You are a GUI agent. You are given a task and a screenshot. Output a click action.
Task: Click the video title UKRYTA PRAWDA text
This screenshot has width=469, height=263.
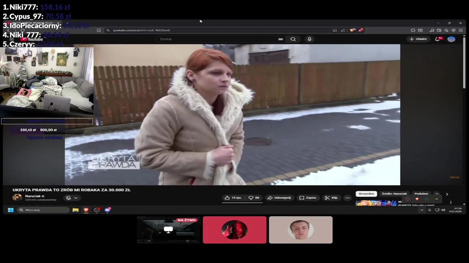pos(71,190)
